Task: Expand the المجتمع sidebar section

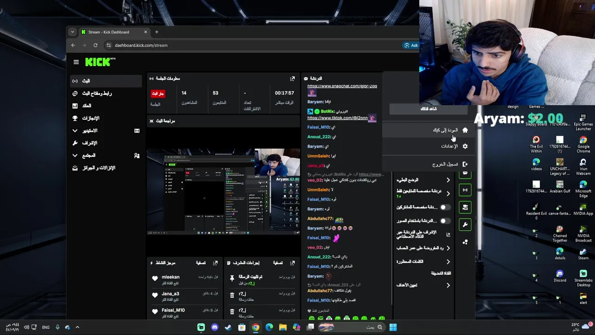Action: 75,155
